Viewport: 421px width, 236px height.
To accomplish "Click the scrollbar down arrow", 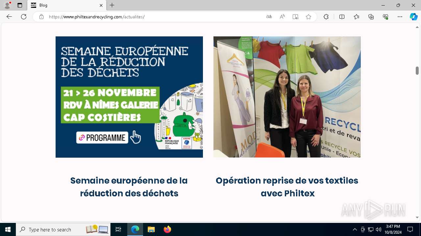I will pos(417,217).
